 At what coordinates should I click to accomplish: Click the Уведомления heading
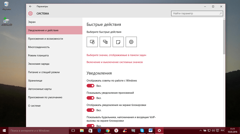[x=99, y=73]
